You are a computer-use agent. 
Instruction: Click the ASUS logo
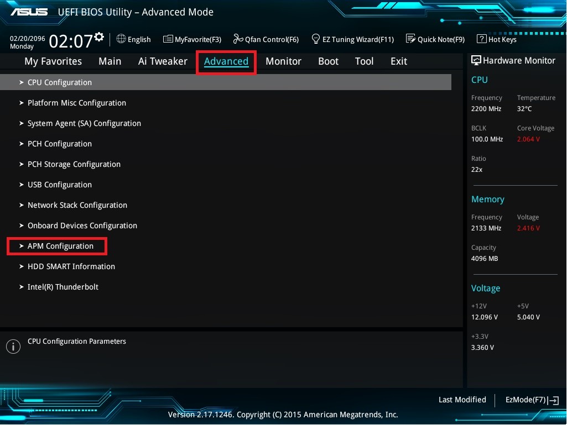[29, 12]
